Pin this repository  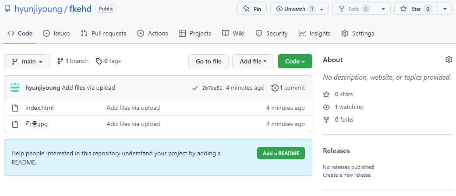point(252,9)
